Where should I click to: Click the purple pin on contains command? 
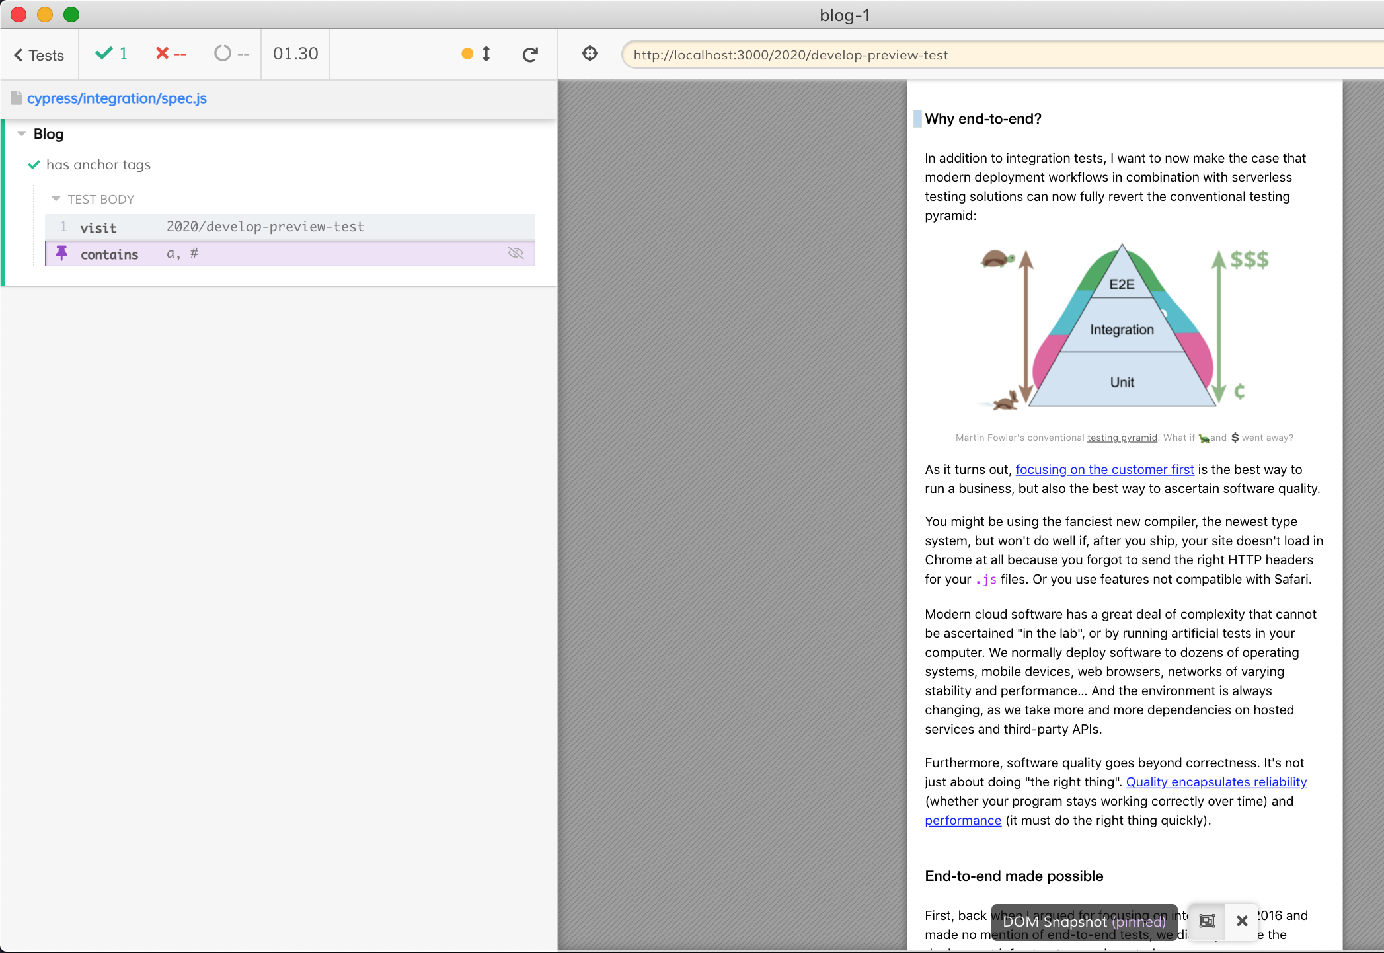61,253
